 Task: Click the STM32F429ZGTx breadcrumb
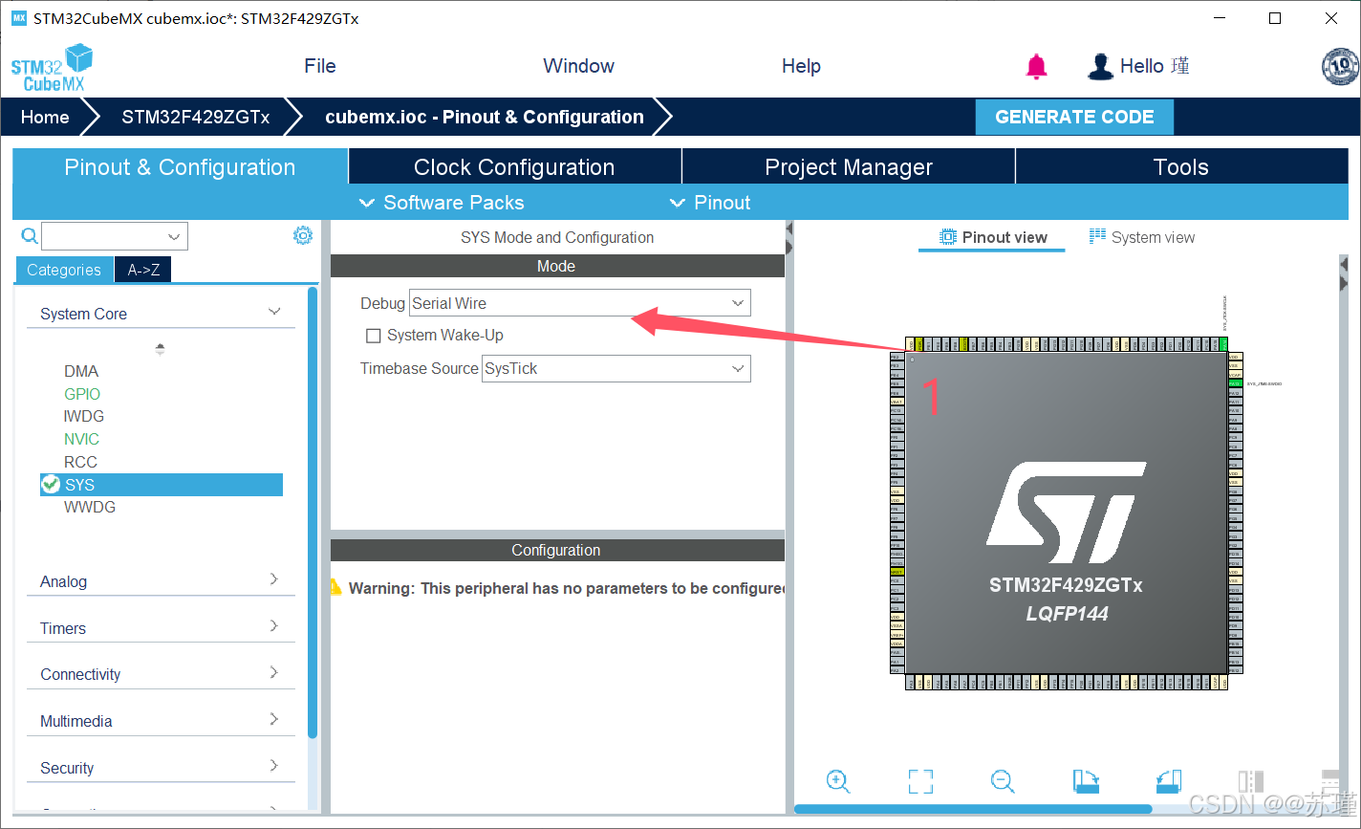pyautogui.click(x=196, y=117)
